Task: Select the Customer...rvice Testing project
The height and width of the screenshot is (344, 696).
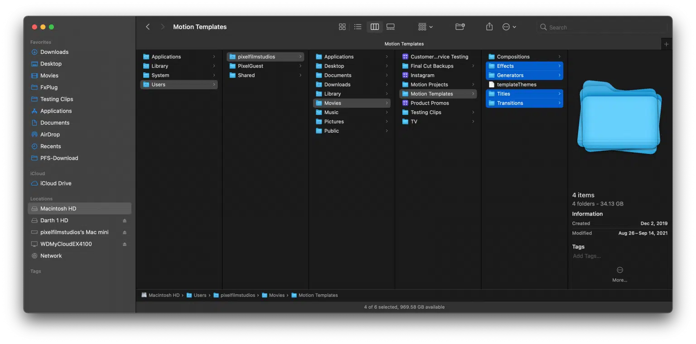Action: pos(438,57)
